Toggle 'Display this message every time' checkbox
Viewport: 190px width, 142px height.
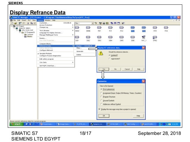click(99, 109)
